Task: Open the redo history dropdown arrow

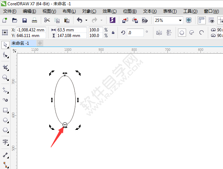Action: point(101,20)
